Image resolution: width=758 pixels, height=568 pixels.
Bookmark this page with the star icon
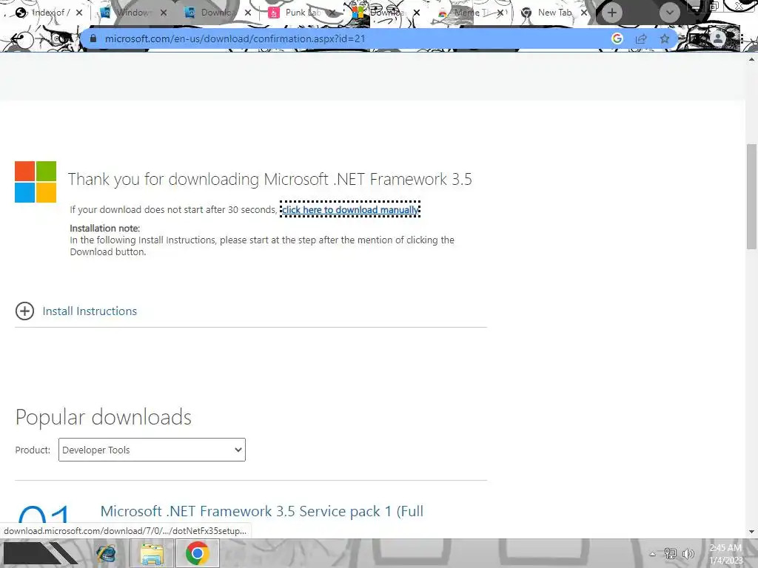click(x=665, y=38)
